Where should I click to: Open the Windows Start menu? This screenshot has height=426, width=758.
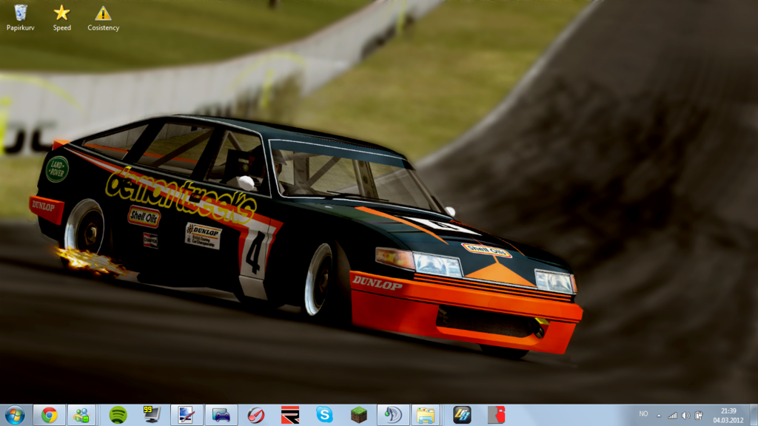click(15, 415)
